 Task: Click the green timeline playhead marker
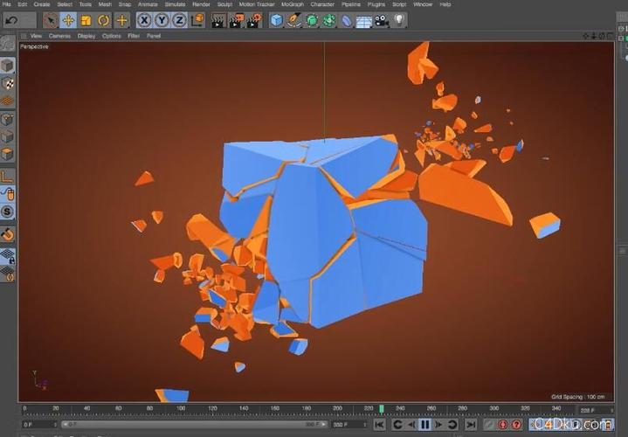point(382,409)
